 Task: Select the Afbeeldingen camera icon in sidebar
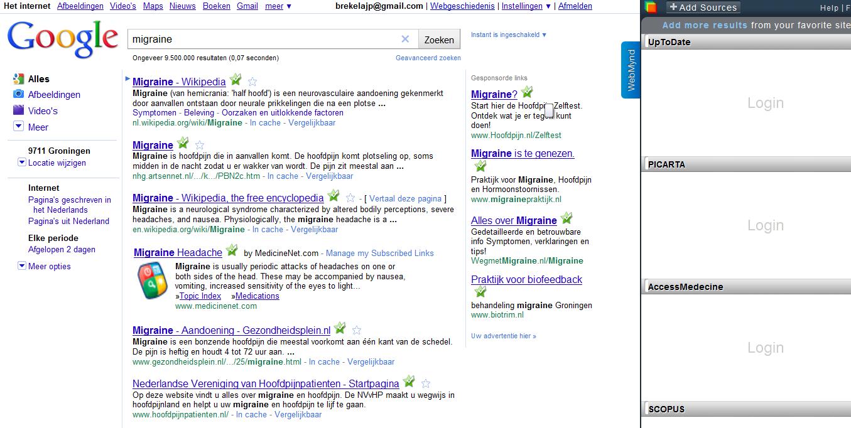(18, 94)
